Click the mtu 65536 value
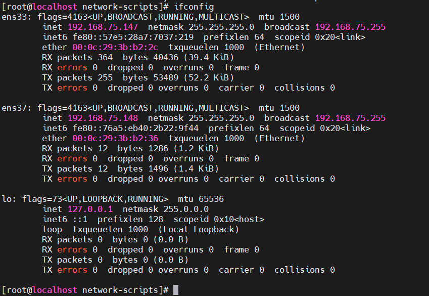429x296 pixels. (211, 199)
